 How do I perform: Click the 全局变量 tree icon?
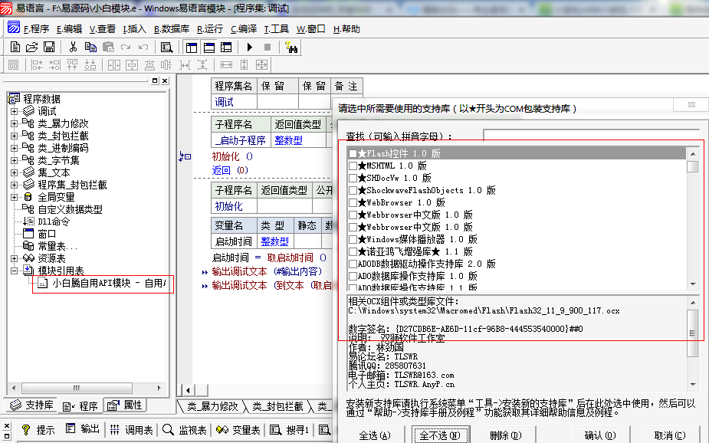[28, 197]
